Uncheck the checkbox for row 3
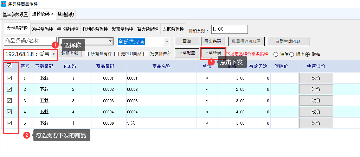The height and width of the screenshot is (157, 360). [9, 101]
